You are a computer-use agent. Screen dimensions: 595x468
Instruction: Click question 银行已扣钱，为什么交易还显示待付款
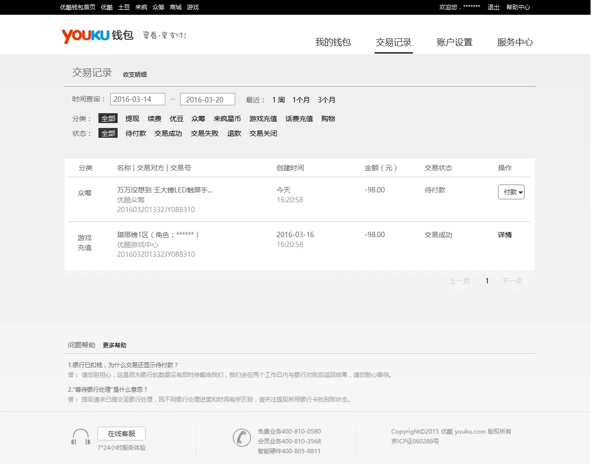click(x=123, y=365)
